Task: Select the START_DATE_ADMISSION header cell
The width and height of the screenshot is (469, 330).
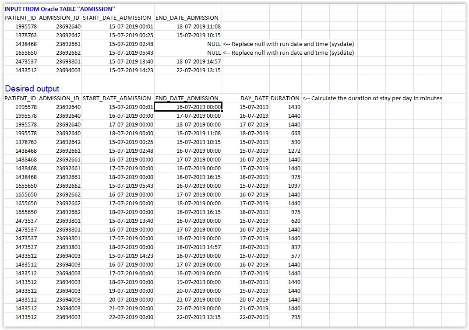Action: point(116,18)
